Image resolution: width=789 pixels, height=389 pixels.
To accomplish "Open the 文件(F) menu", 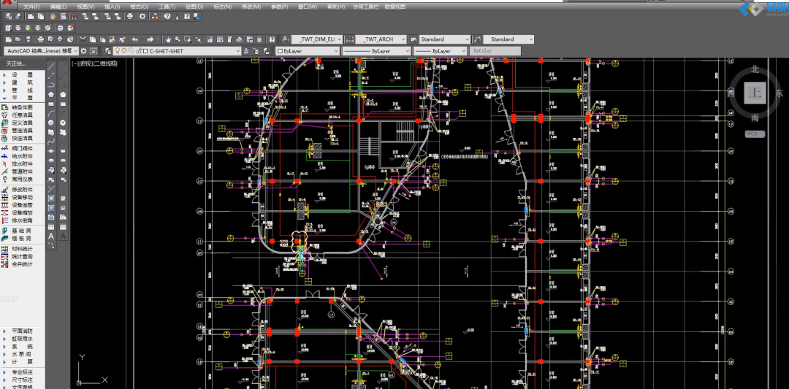I will click(31, 7).
